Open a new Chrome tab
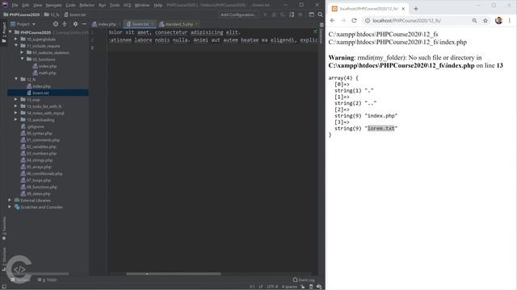The height and width of the screenshot is (290, 517). click(416, 9)
